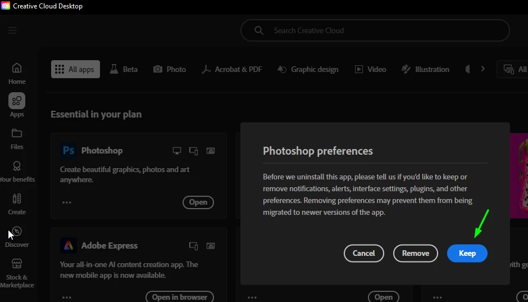Click the Adobe Express mobile platform icon
The width and height of the screenshot is (528, 302).
click(193, 246)
